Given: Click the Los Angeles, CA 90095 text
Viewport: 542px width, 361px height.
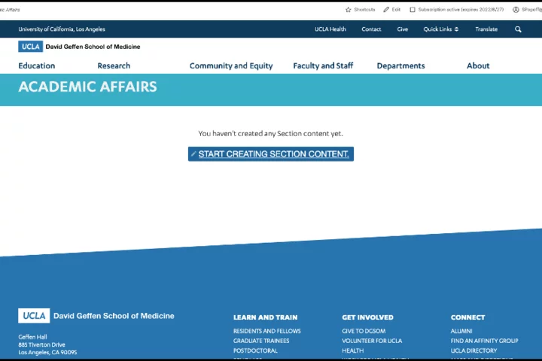Looking at the screenshot, I should click(x=47, y=353).
